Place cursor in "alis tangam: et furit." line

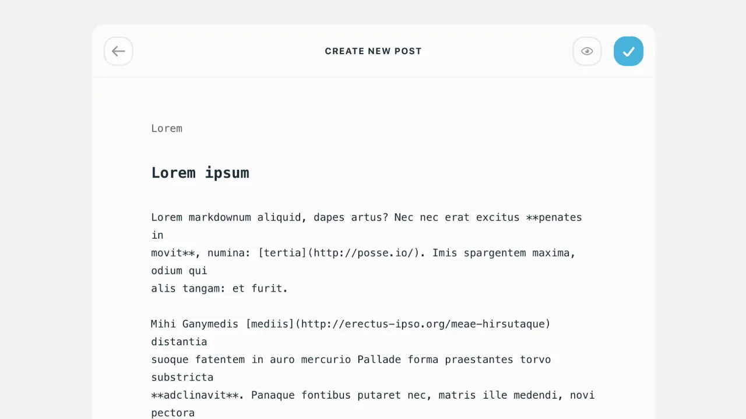pyautogui.click(x=219, y=289)
